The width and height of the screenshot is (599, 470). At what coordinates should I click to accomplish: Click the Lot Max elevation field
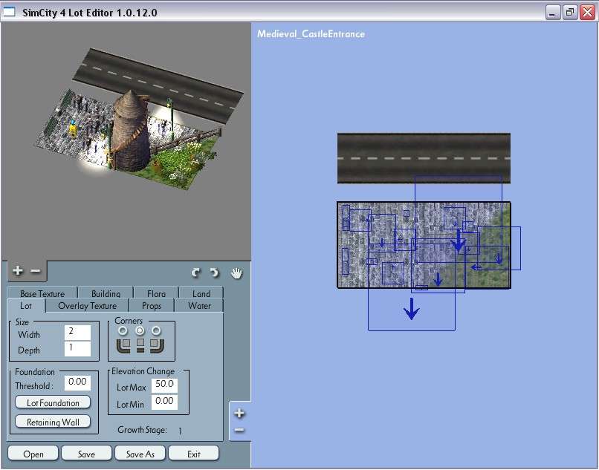click(164, 385)
